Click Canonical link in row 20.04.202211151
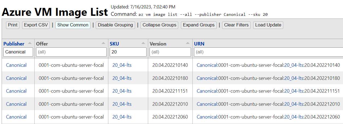Image resolution: width=343 pixels, height=124 pixels. 16,91
